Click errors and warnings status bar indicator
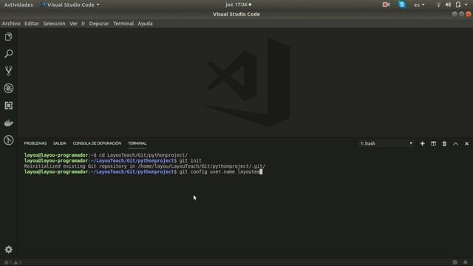Viewport: 473px width, 266px height. click(13, 262)
